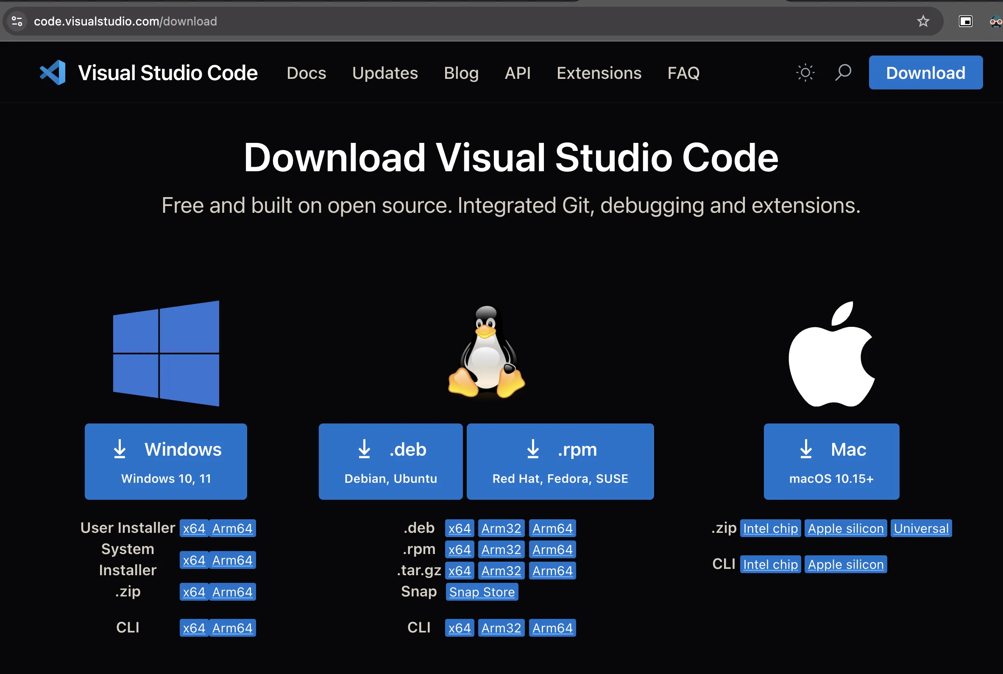Click the Visual Studio Code title text
1003x674 pixels.
(x=168, y=72)
